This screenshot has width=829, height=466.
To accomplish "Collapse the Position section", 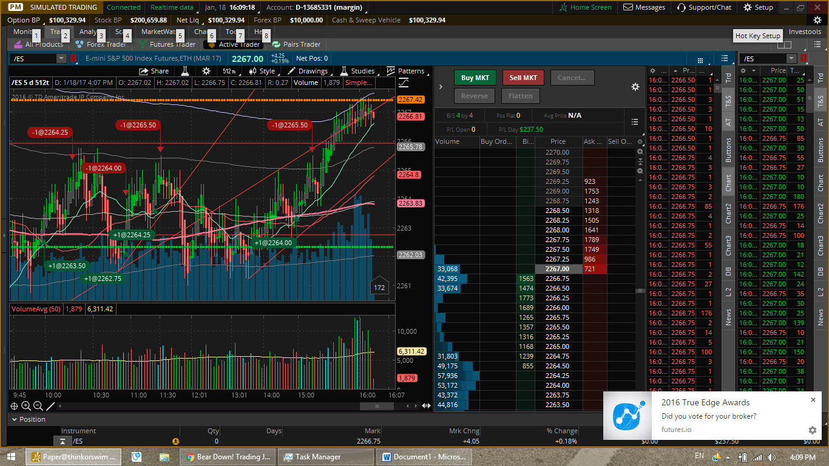I will [x=14, y=419].
